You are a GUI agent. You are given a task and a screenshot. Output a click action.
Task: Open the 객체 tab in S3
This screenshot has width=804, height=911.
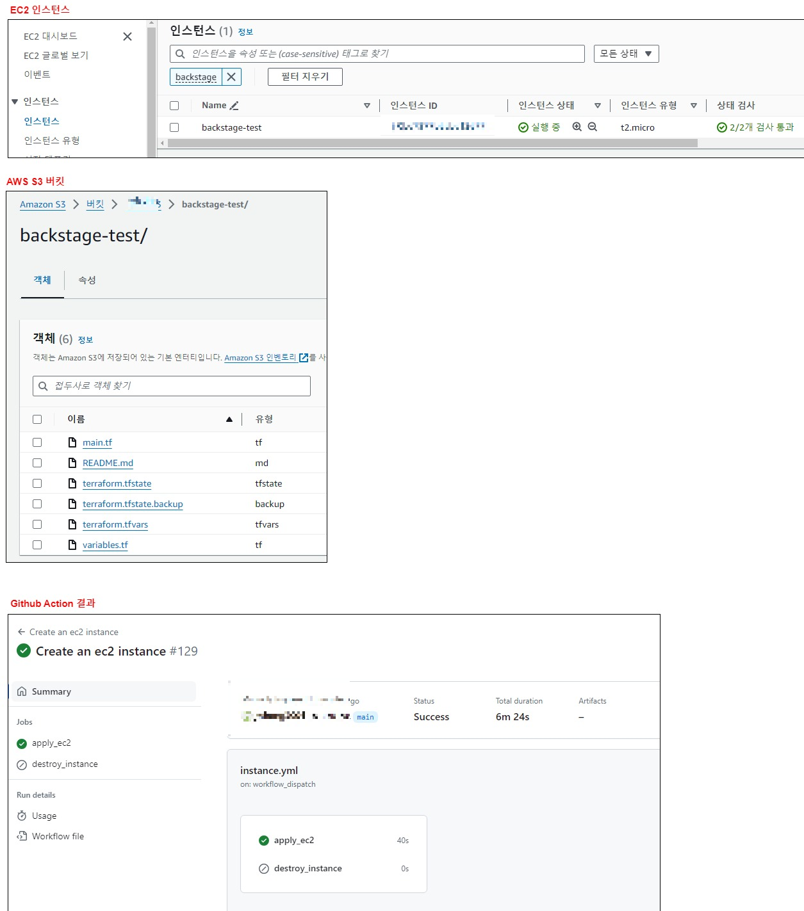[x=42, y=280]
